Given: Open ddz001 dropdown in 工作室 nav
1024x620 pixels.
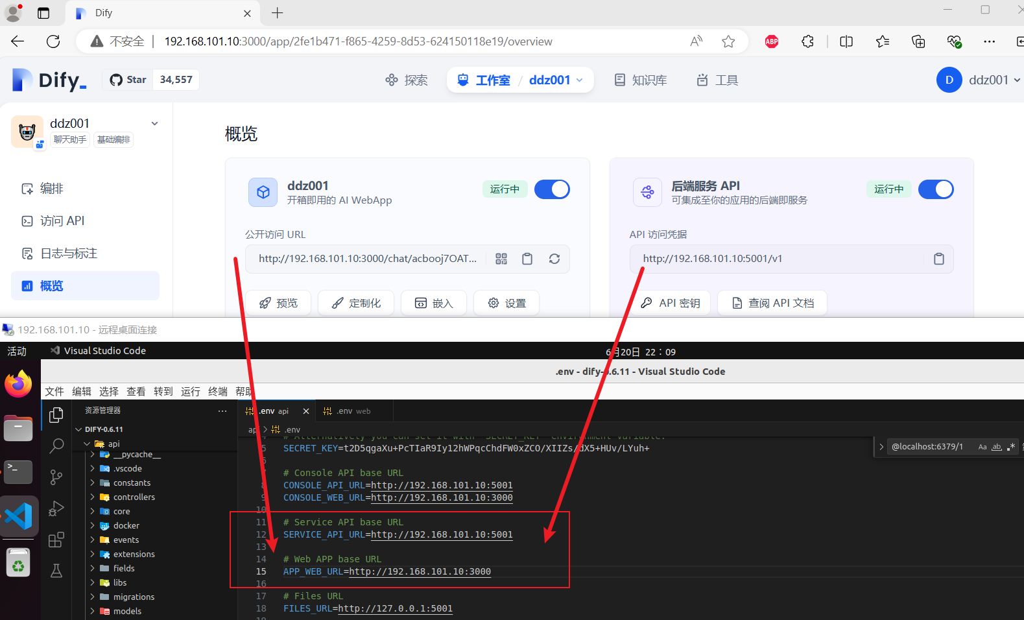Looking at the screenshot, I should [556, 80].
